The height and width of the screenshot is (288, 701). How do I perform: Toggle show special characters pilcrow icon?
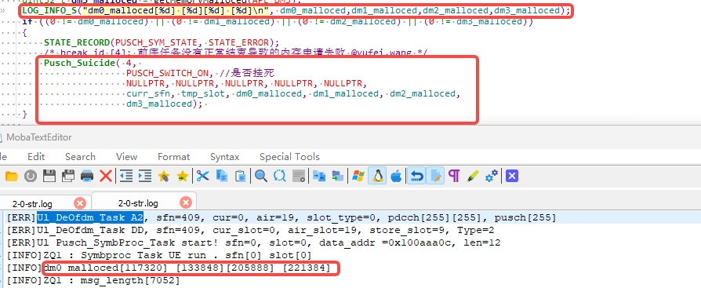coord(454,177)
